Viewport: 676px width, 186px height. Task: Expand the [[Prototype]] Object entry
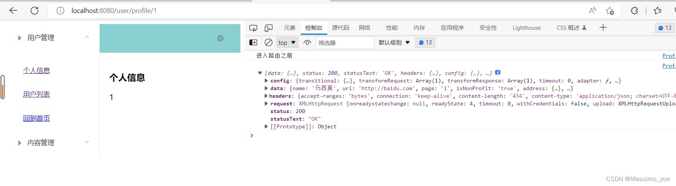click(x=266, y=126)
